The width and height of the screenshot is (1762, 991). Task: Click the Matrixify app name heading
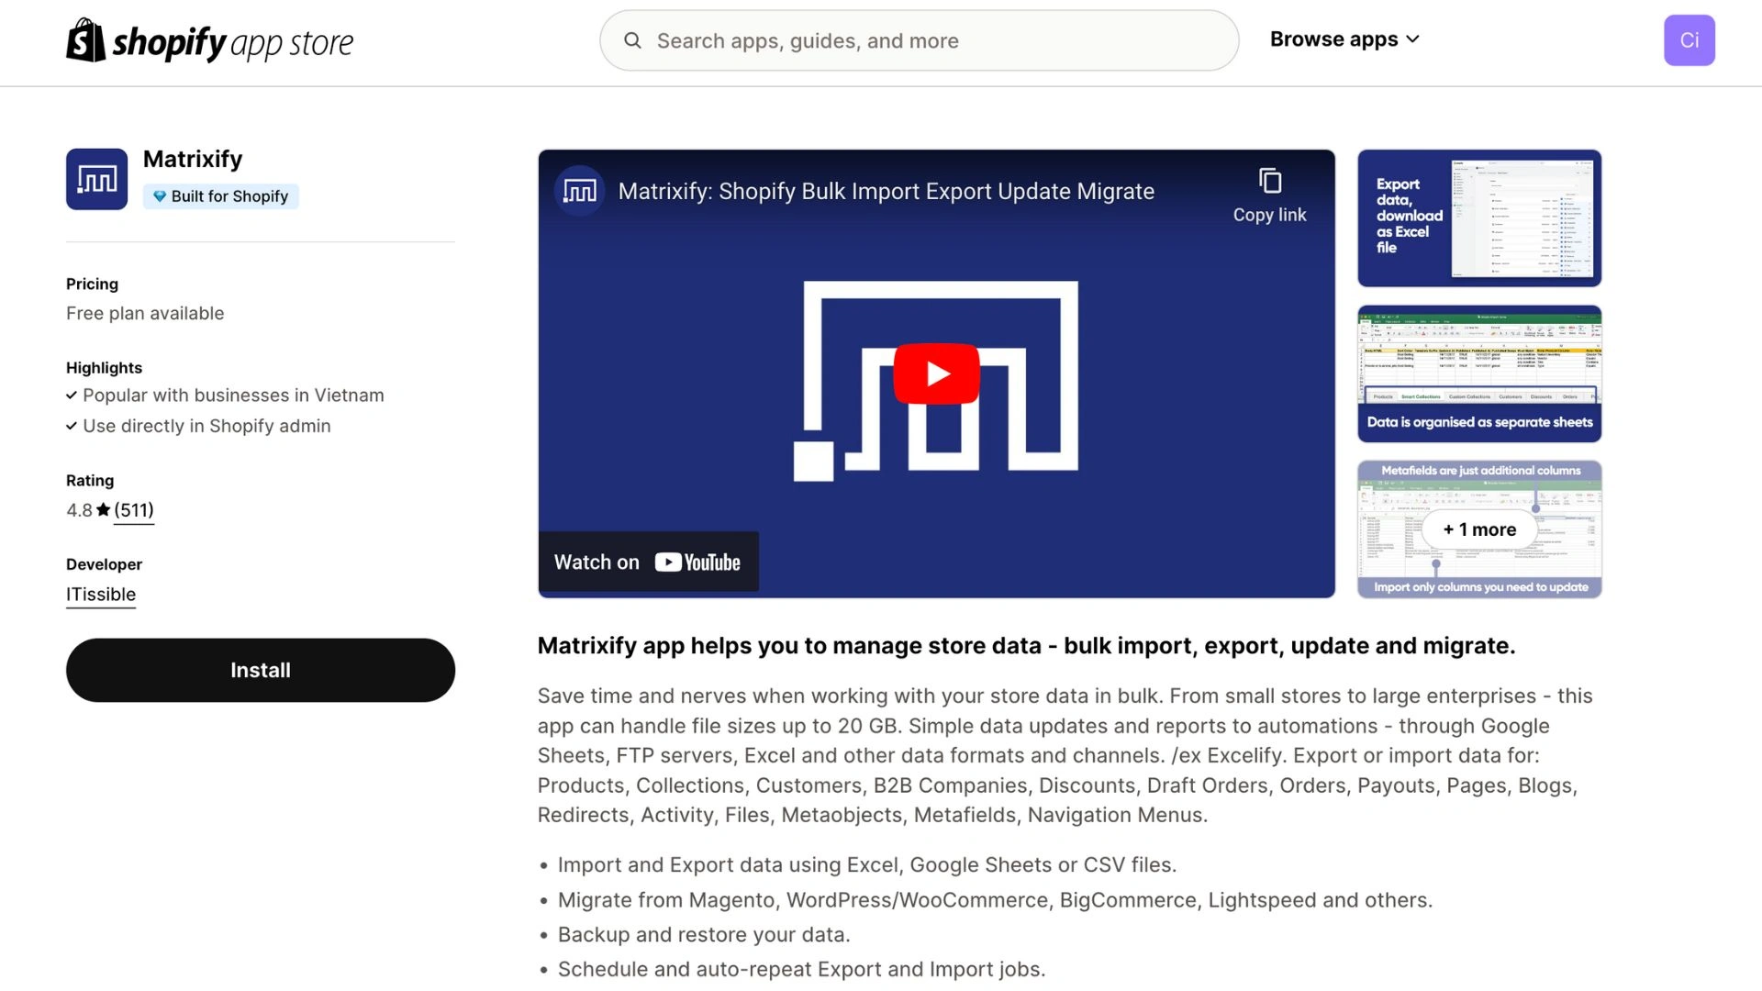coord(193,160)
